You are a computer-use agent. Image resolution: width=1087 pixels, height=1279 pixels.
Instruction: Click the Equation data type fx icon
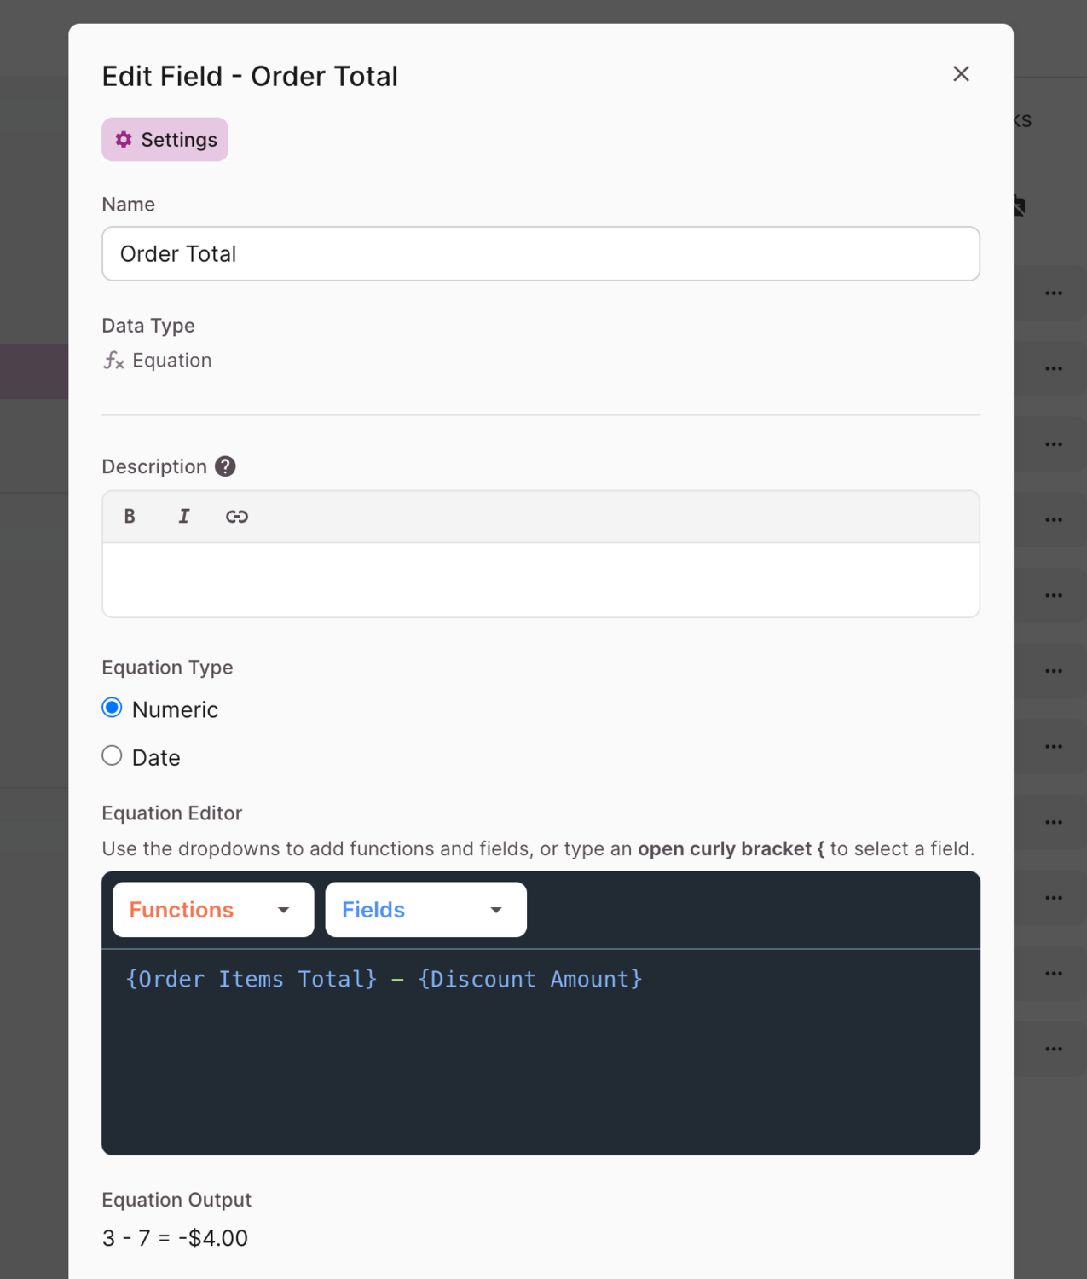[x=113, y=361]
